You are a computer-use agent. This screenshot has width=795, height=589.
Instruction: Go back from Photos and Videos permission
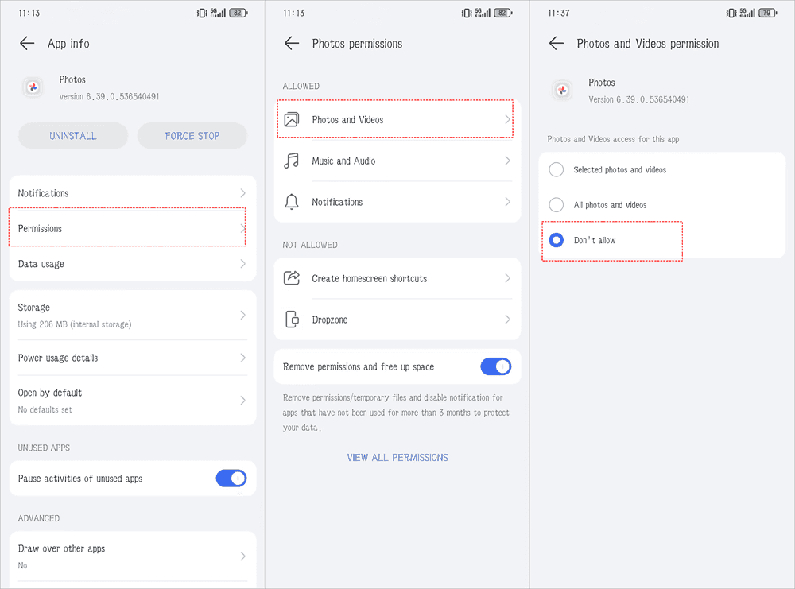(x=556, y=44)
